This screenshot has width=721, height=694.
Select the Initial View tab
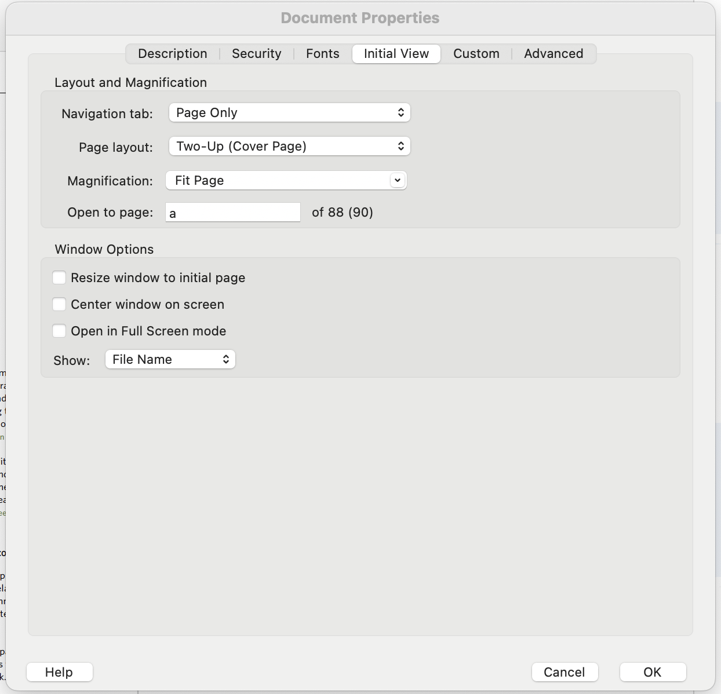click(x=396, y=54)
